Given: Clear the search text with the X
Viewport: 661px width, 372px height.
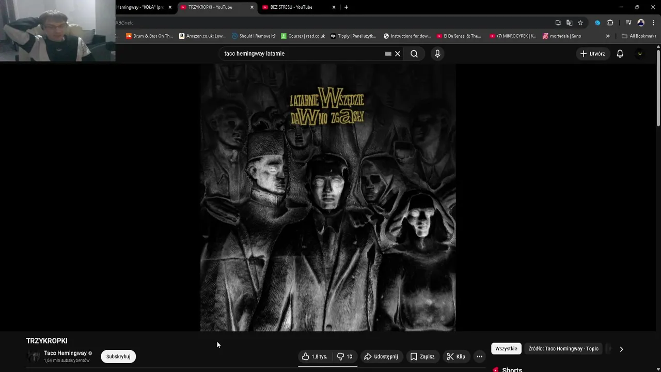Looking at the screenshot, I should [x=398, y=54].
